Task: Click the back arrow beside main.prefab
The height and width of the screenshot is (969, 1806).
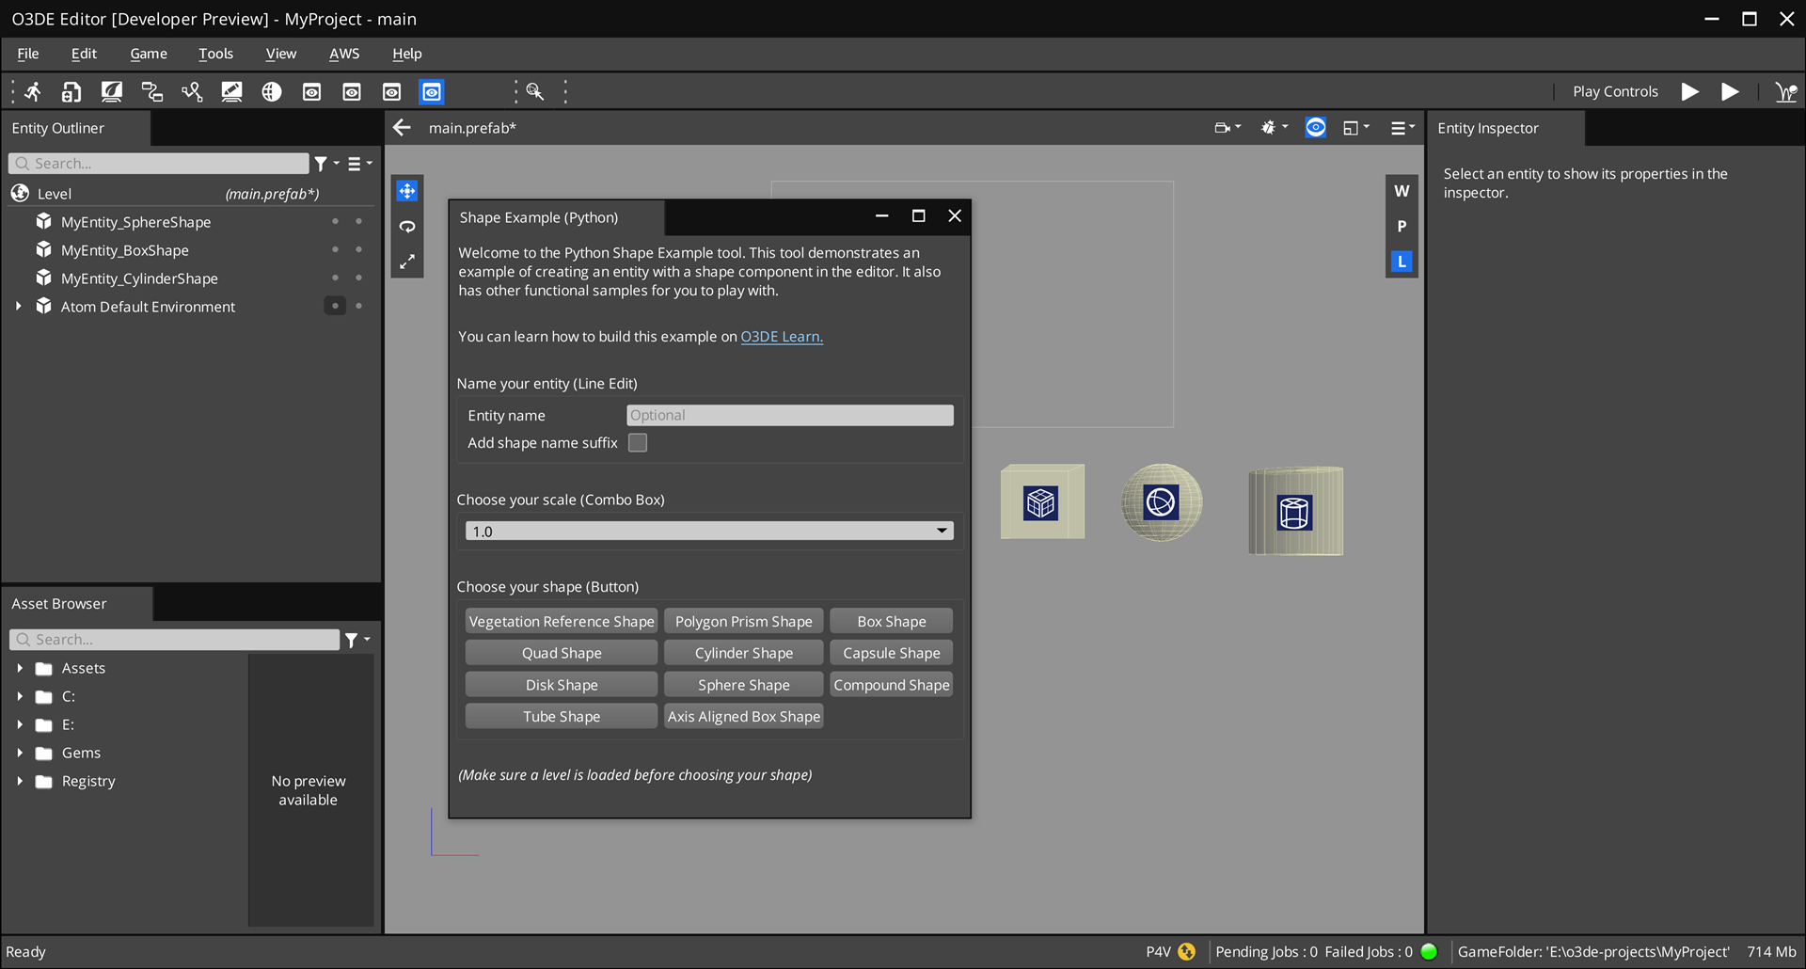Action: (x=403, y=128)
